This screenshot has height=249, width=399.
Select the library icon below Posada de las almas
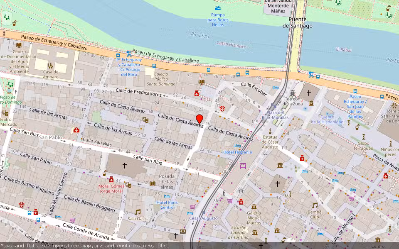pos(153,183)
